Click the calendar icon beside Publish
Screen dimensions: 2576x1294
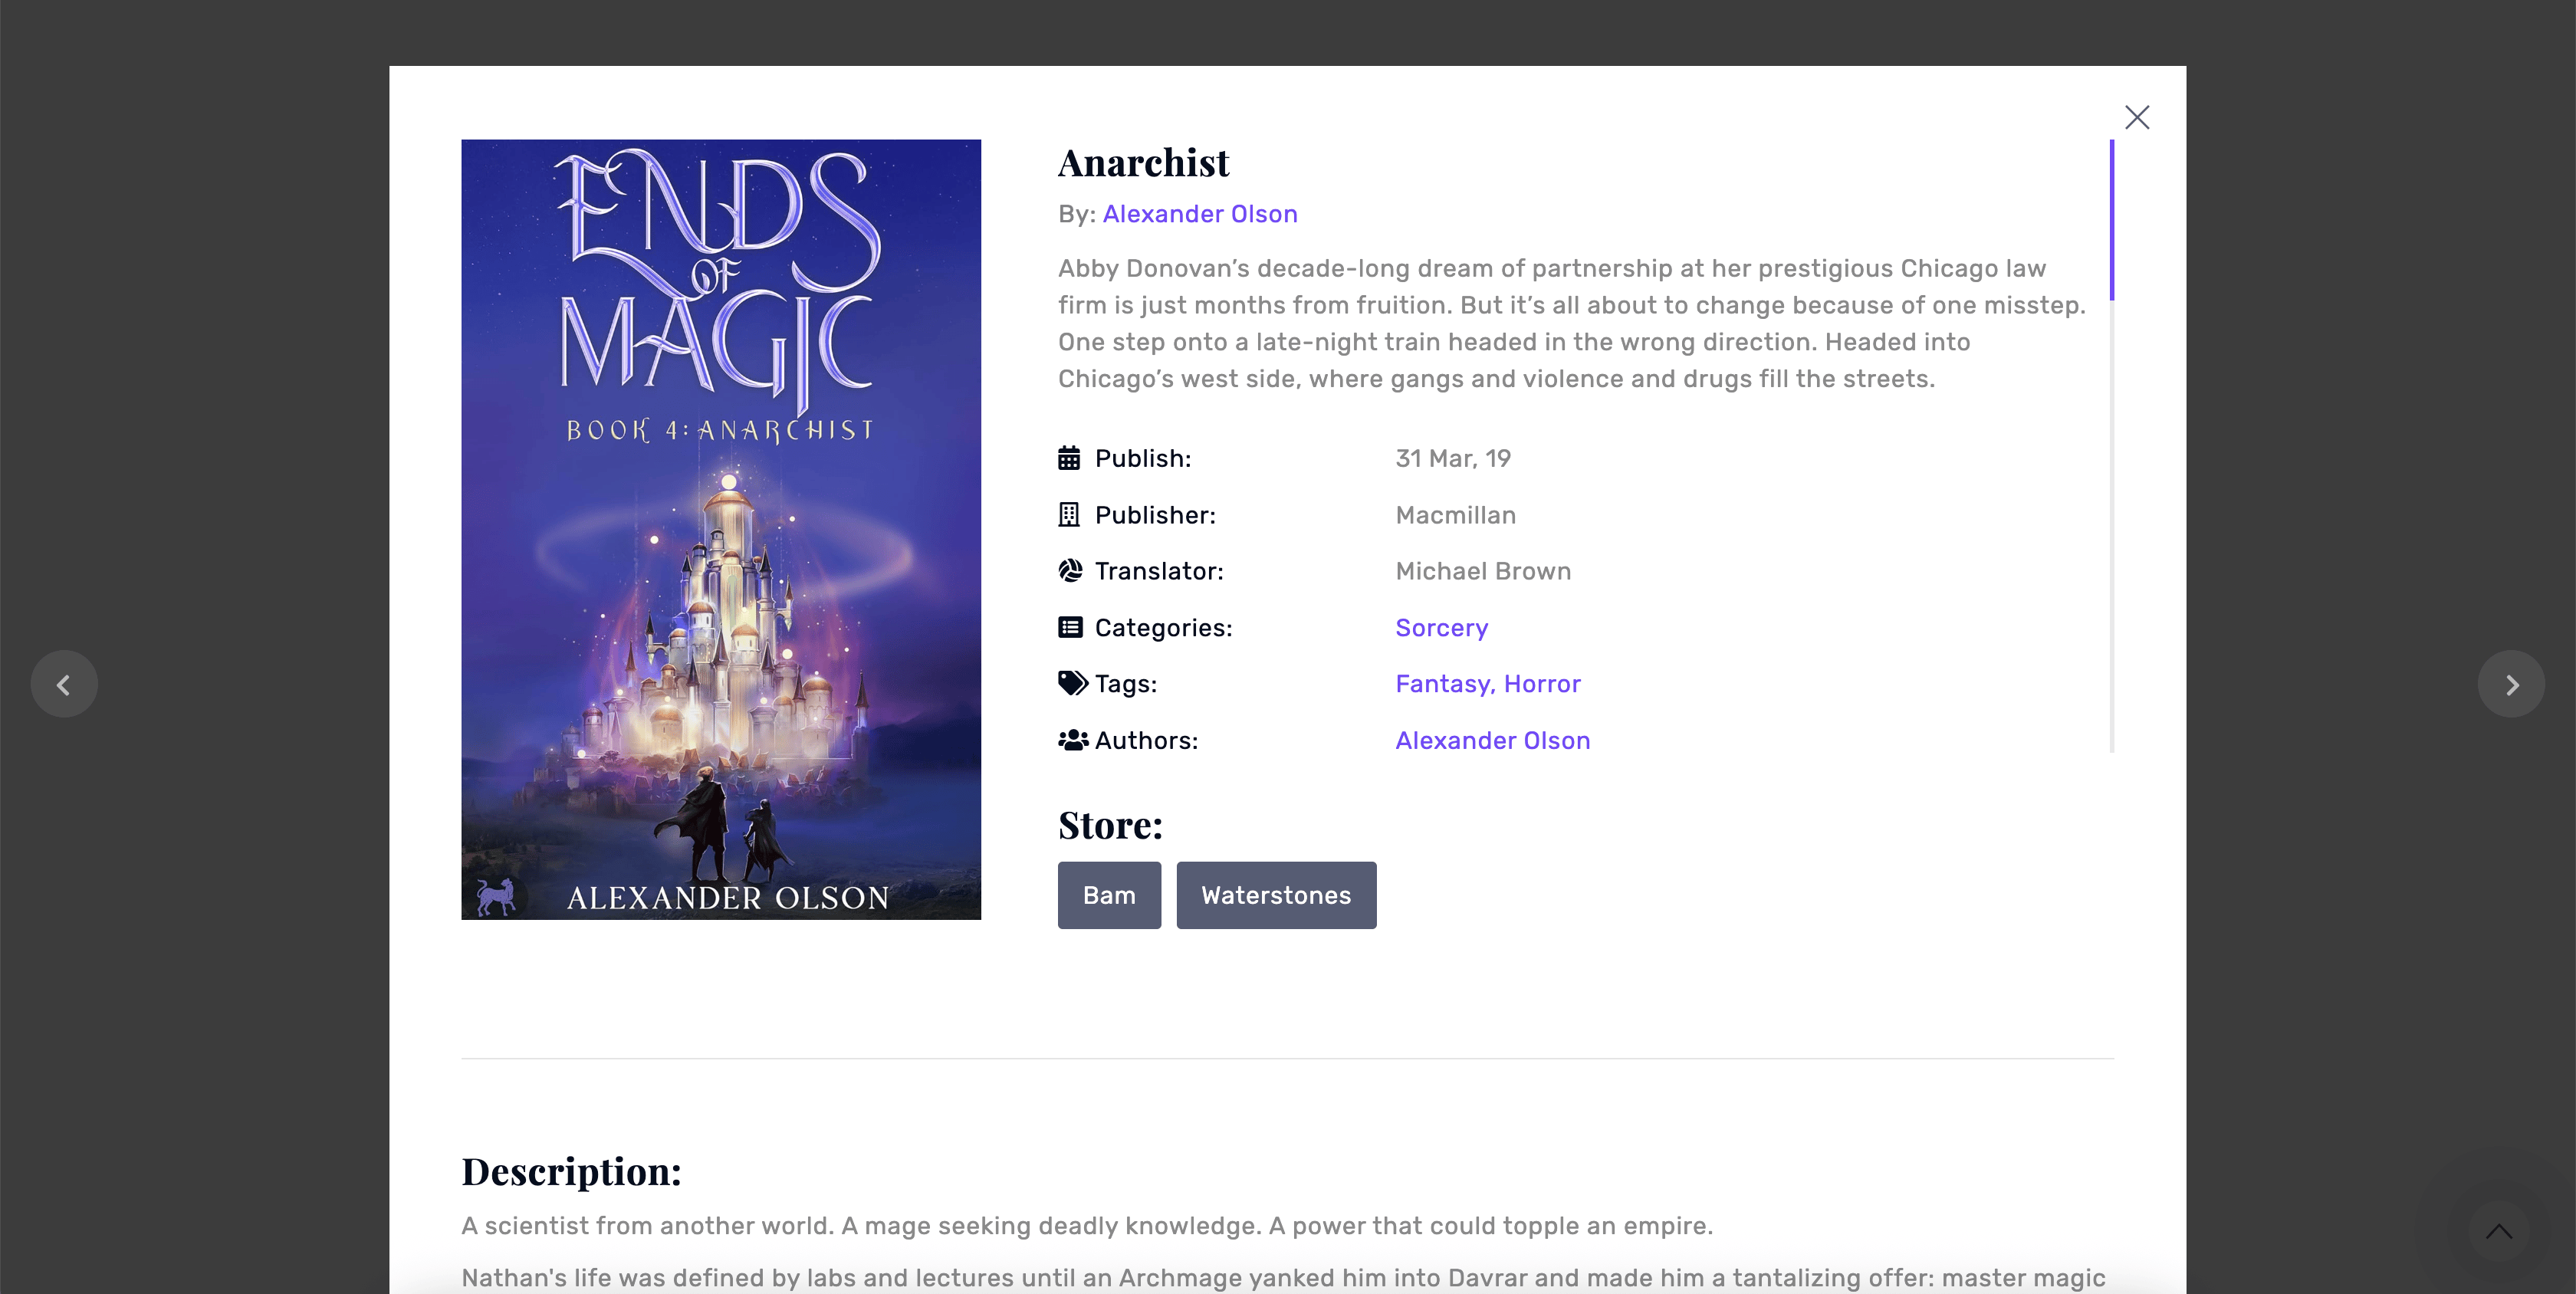(x=1069, y=458)
